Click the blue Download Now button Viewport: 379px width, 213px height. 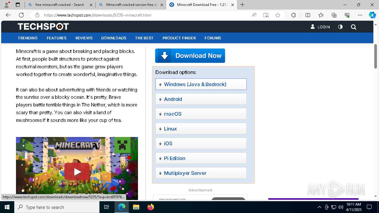coord(190,56)
